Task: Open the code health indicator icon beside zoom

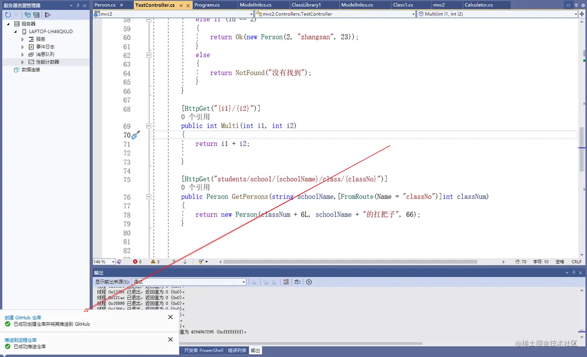Action: pyautogui.click(x=119, y=262)
